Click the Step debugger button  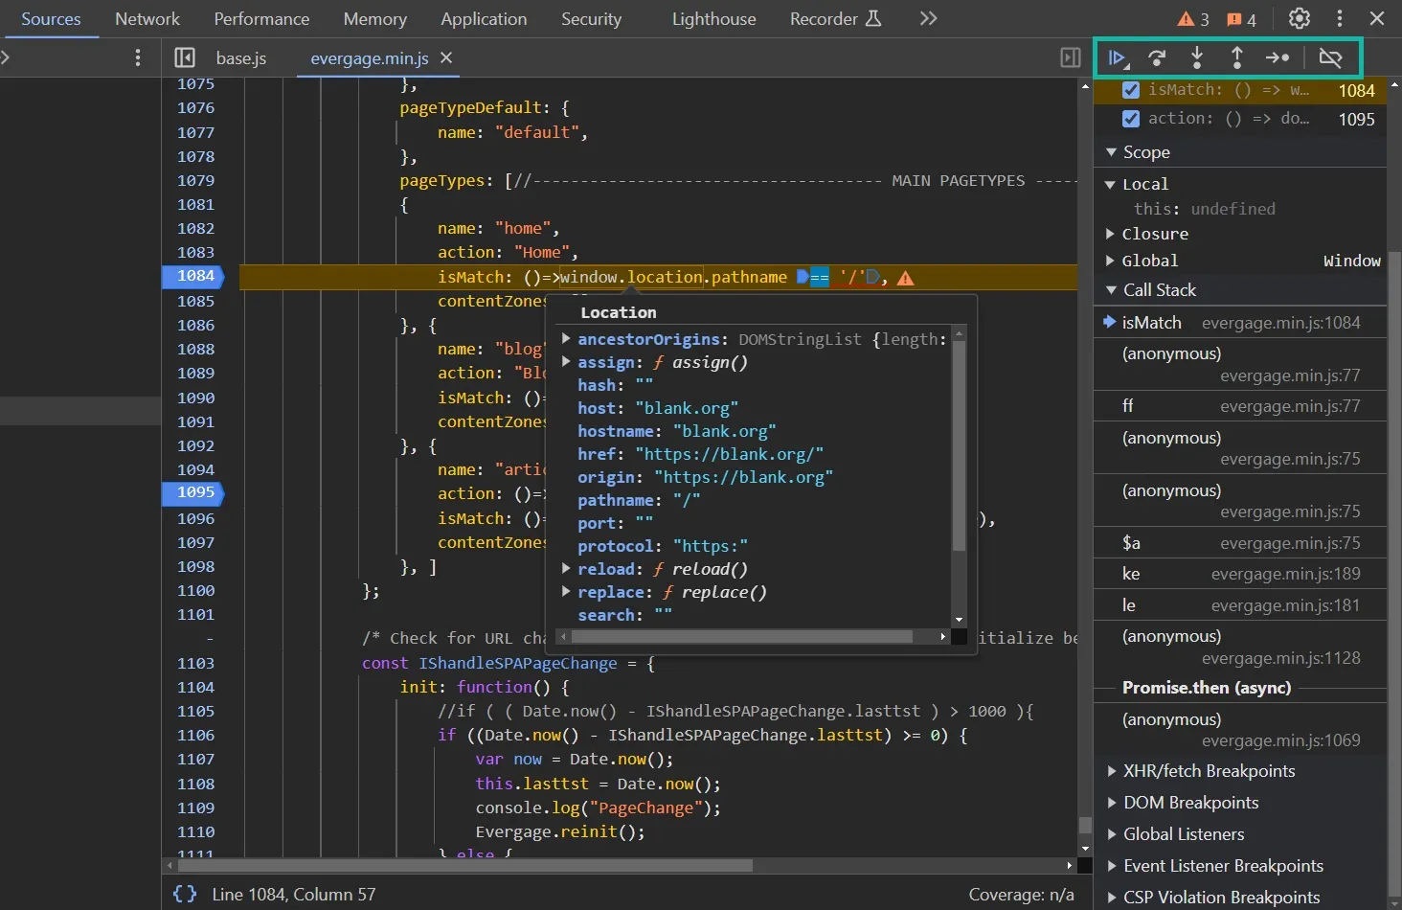pos(1278,58)
